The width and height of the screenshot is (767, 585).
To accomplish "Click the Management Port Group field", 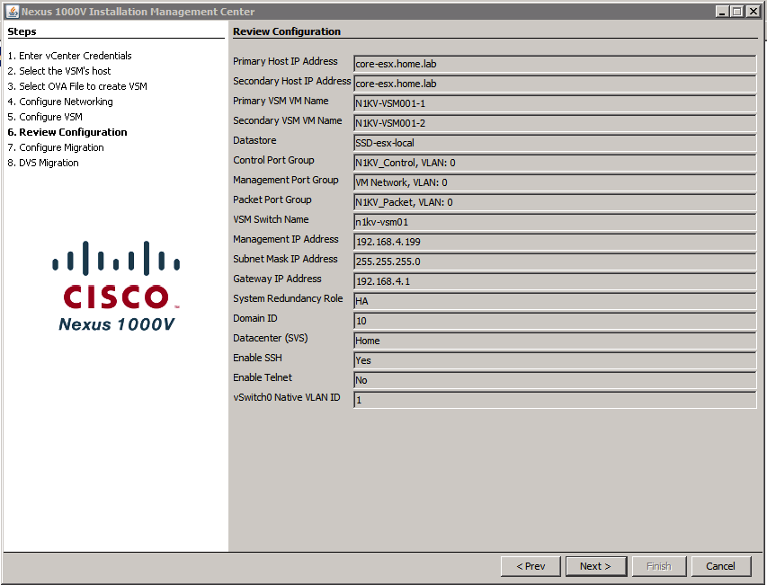I will point(555,182).
